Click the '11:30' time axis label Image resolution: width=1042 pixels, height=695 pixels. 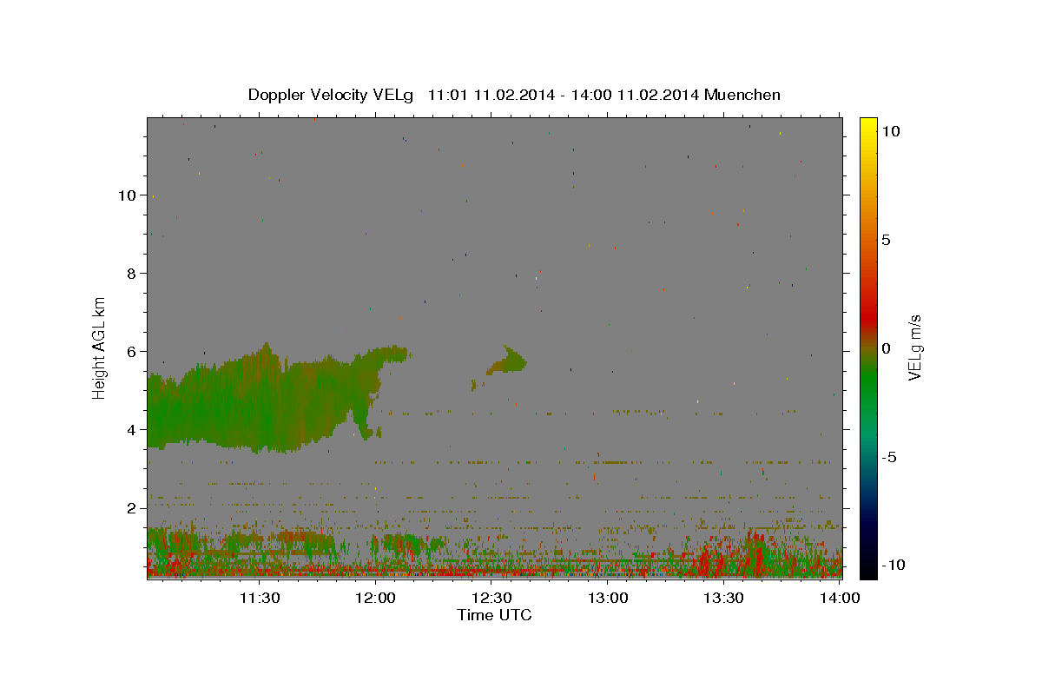pyautogui.click(x=259, y=598)
